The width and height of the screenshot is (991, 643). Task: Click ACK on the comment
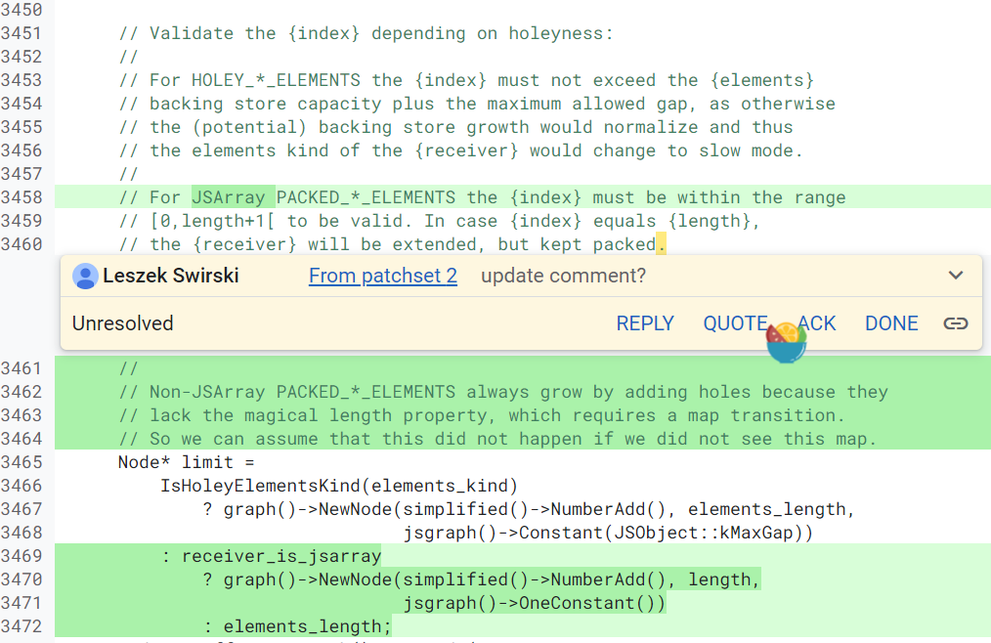pos(817,323)
